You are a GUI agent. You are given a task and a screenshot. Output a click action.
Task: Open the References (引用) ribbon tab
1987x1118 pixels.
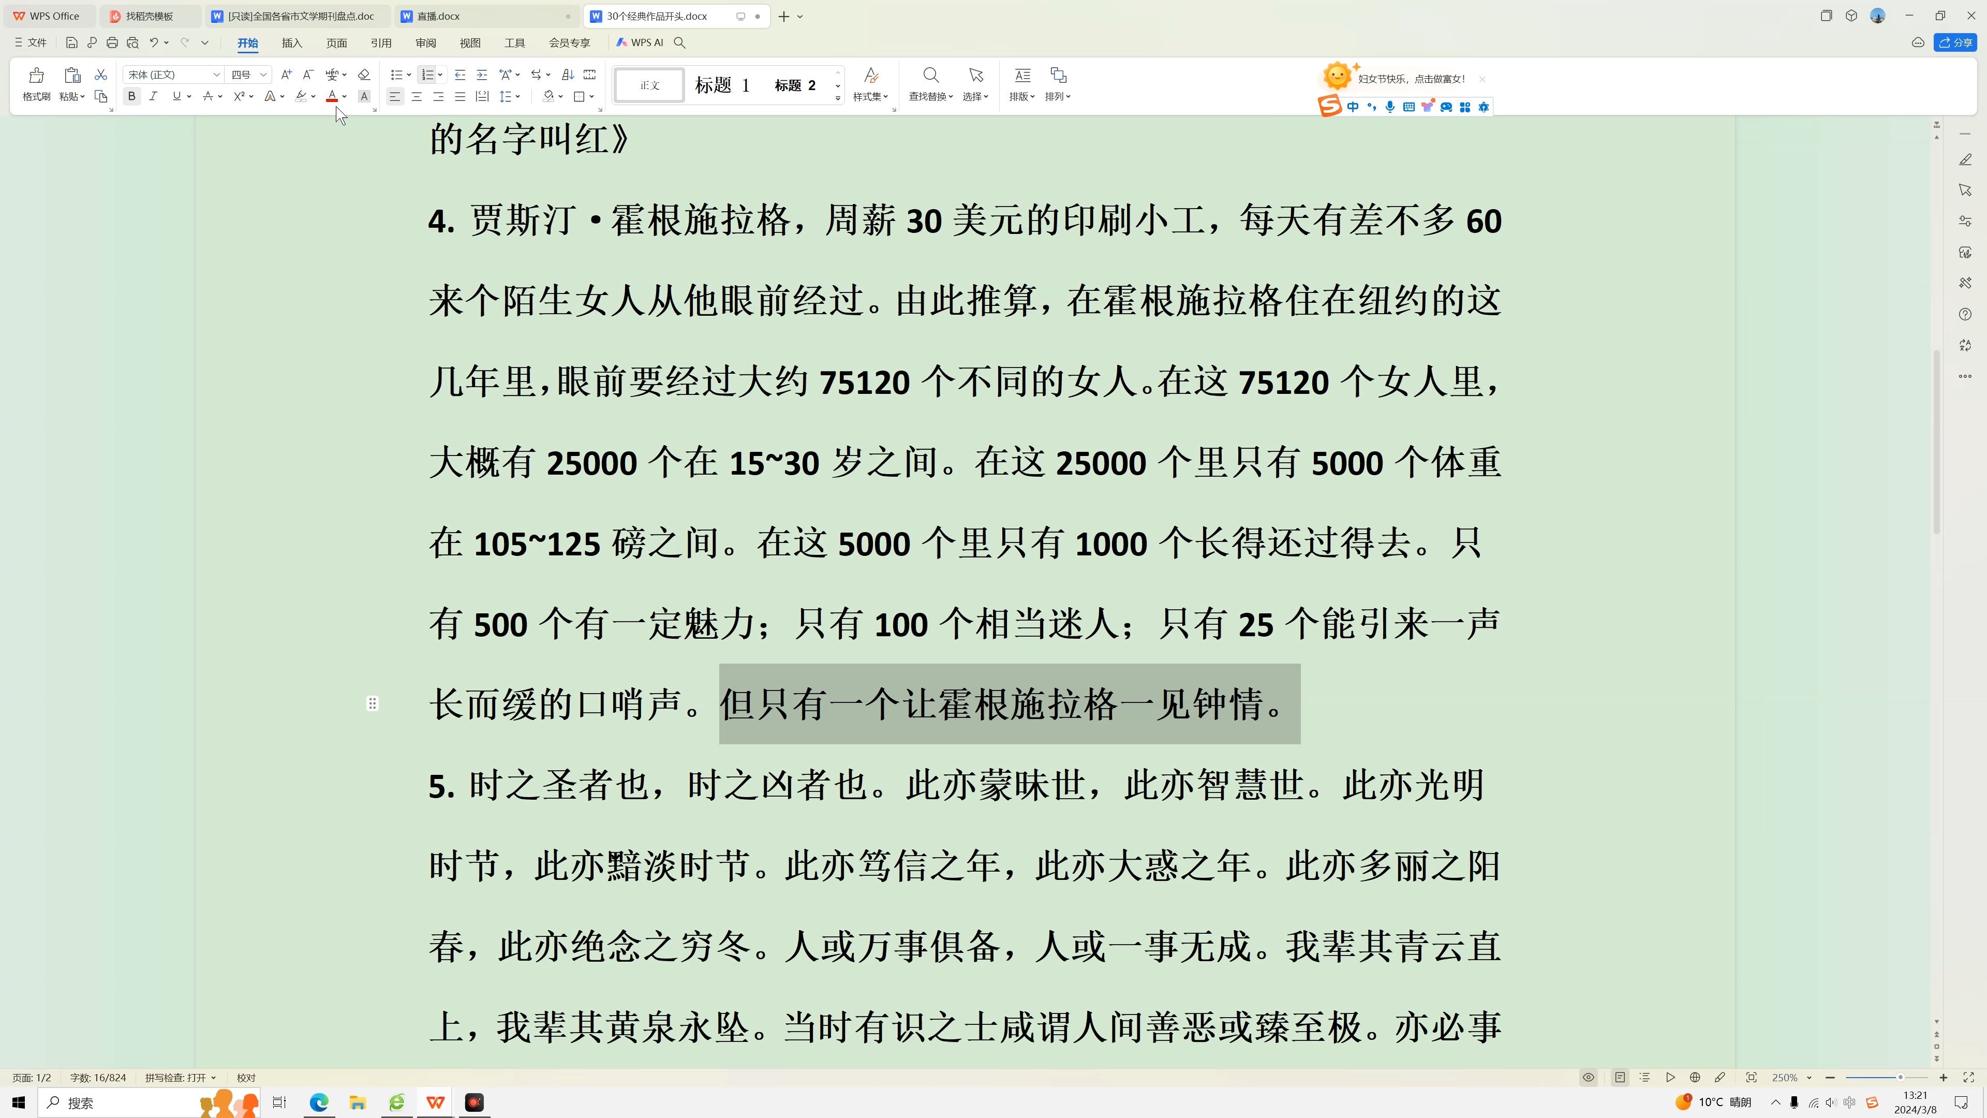[381, 43]
